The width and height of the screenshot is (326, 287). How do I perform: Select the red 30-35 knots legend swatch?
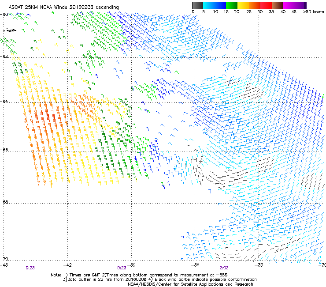coord(266,5)
